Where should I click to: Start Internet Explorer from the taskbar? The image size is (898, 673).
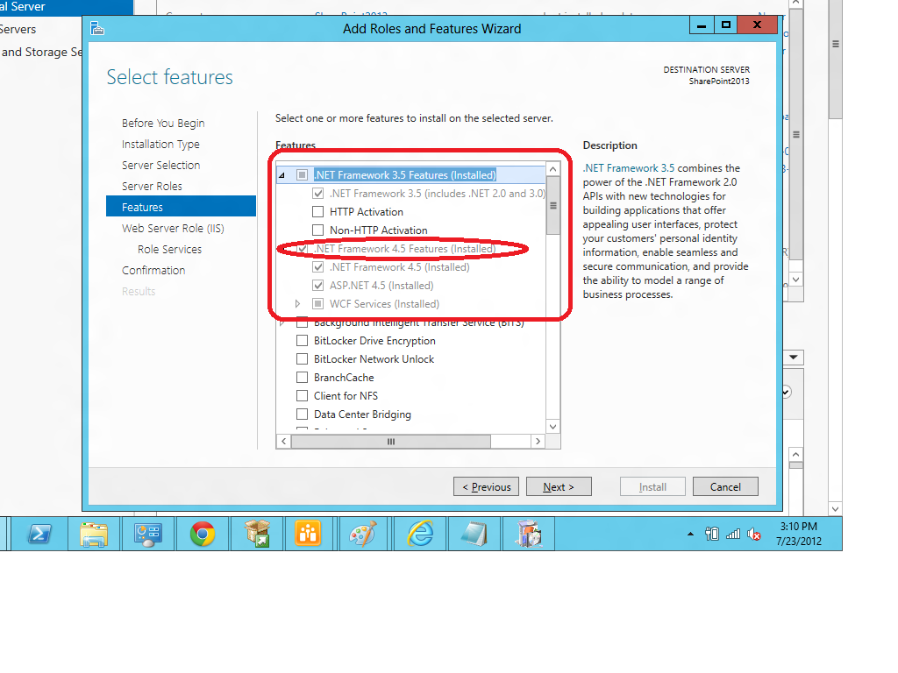coord(419,533)
